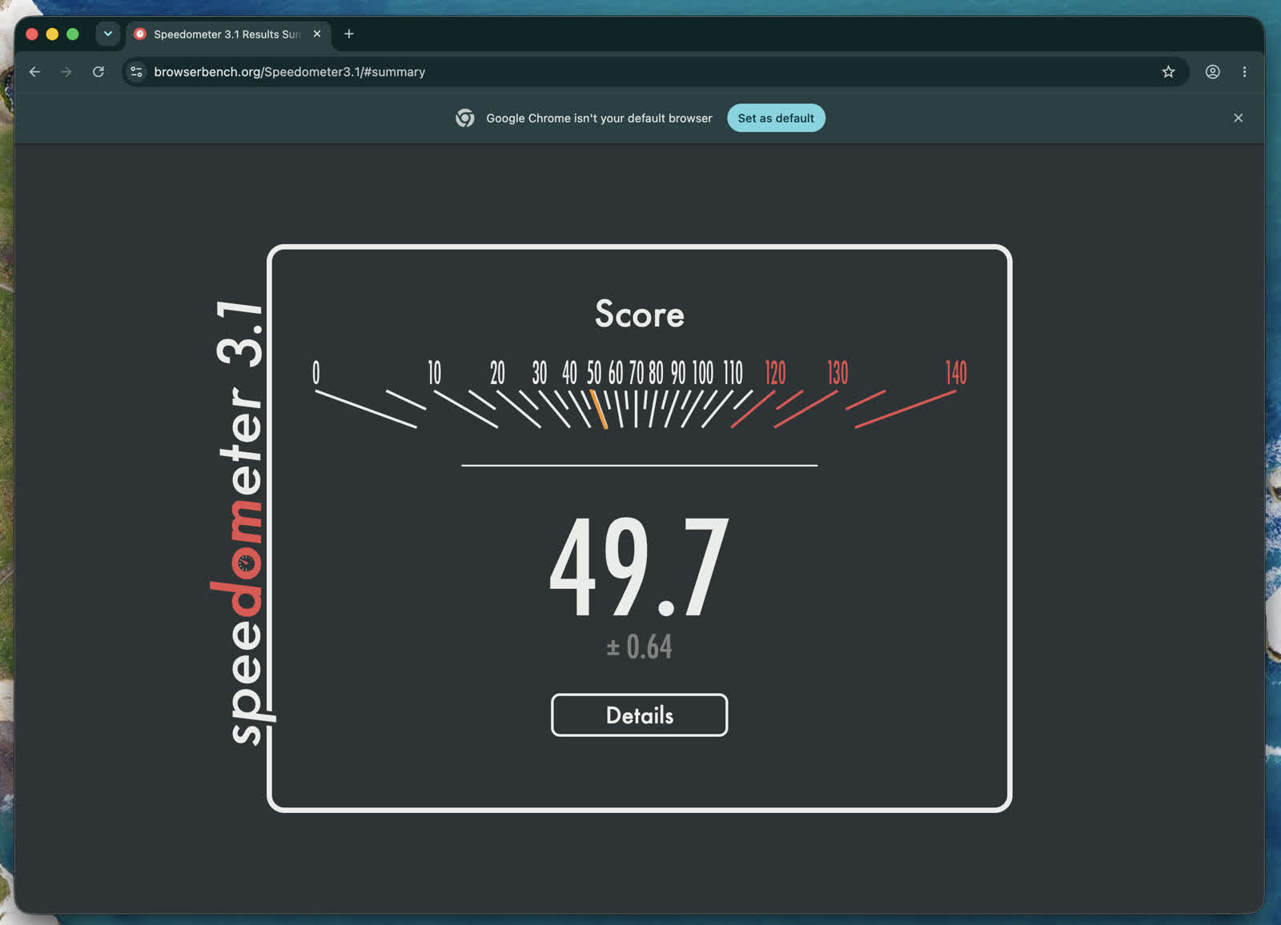Open the Chrome profile icon
1281x925 pixels.
(1213, 72)
